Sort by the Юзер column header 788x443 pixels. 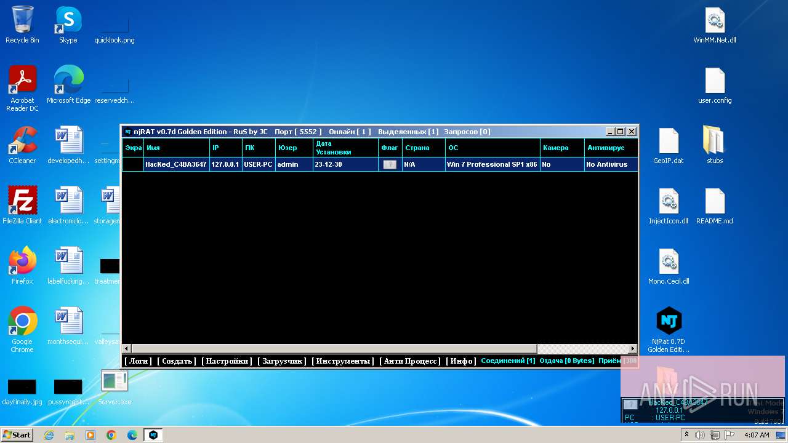click(294, 148)
